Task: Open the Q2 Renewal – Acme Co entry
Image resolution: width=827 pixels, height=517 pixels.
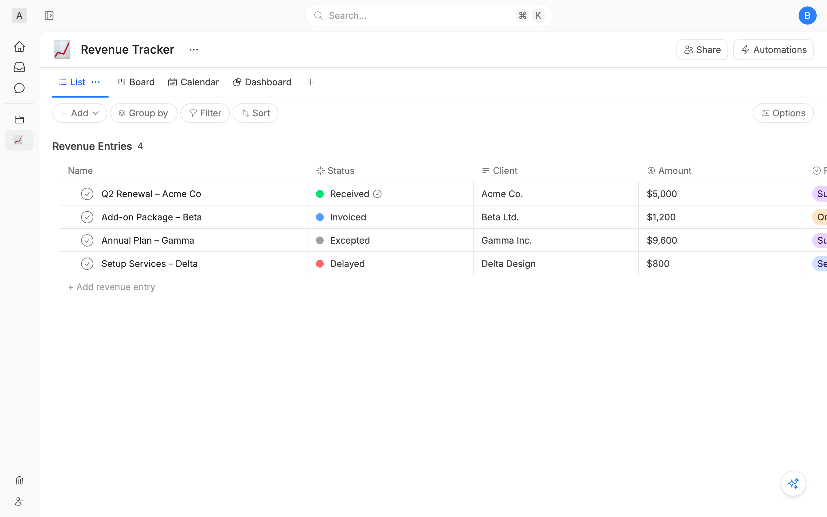Action: point(152,194)
